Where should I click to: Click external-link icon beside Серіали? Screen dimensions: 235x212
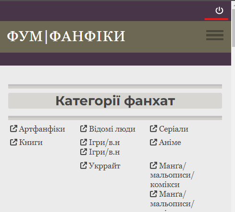click(x=153, y=129)
